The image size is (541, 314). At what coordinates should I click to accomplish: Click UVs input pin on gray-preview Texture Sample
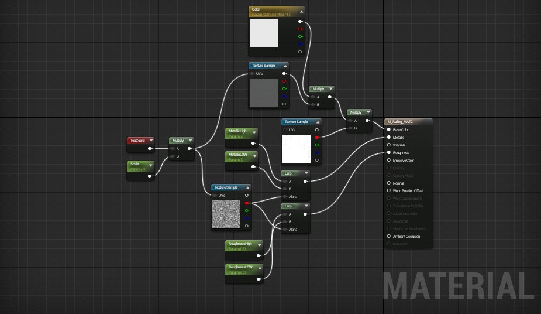click(252, 74)
